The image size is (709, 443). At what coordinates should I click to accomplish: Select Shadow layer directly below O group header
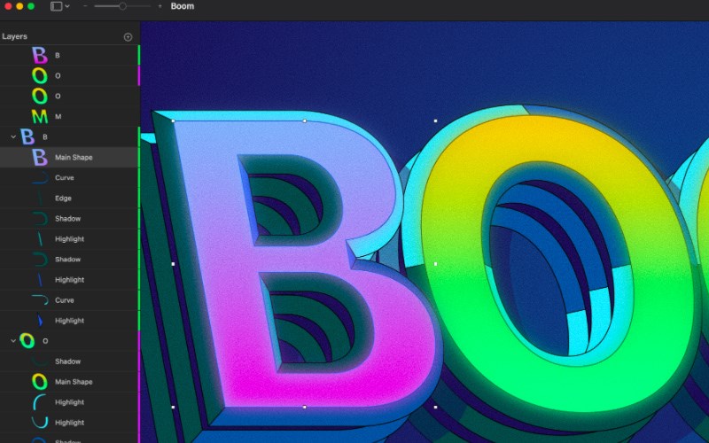[70, 361]
